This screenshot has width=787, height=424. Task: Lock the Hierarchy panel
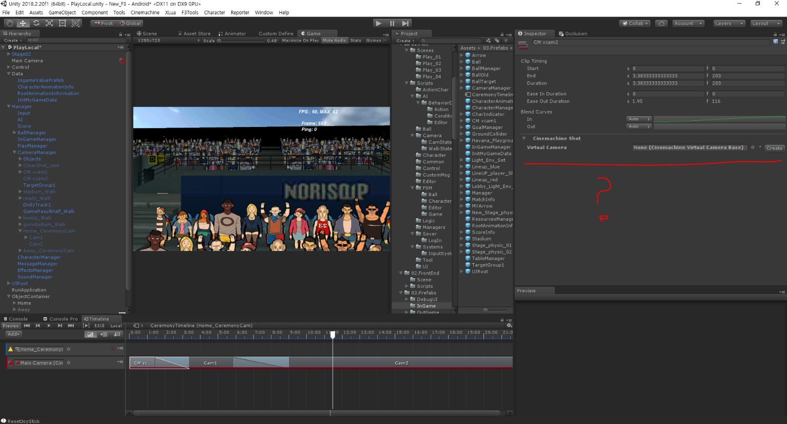(x=120, y=34)
